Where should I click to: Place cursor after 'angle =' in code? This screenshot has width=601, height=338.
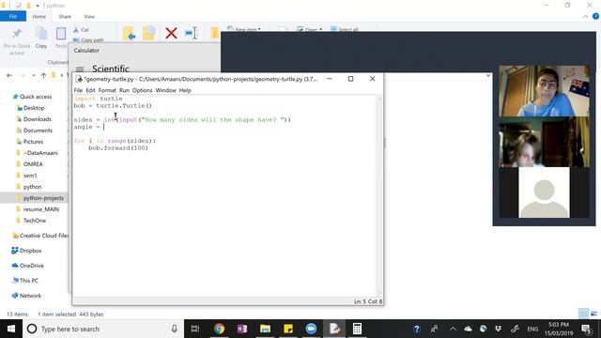tap(104, 127)
